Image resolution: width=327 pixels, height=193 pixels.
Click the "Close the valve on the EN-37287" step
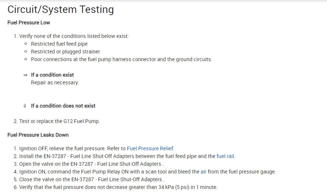91,179
